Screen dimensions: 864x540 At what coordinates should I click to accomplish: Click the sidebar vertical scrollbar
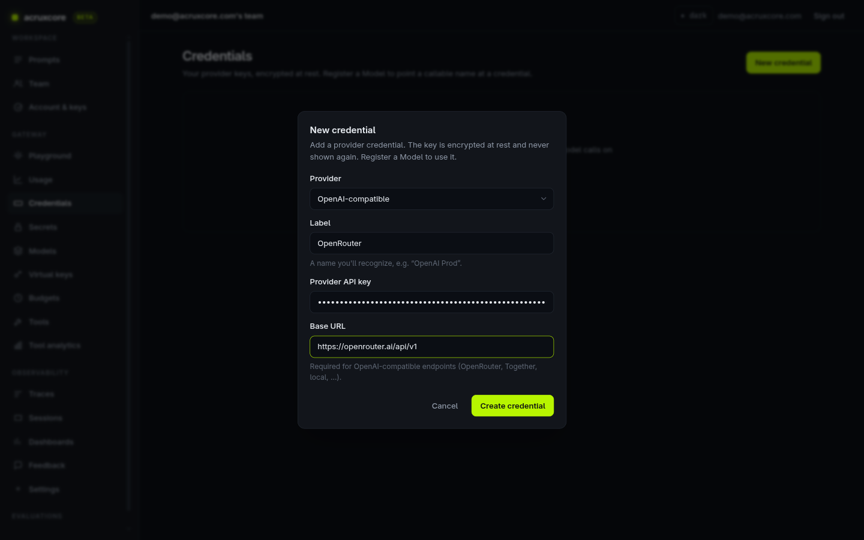click(129, 276)
